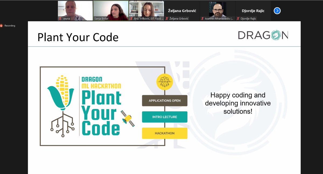Click muted microphone icon beside Ioannis Athanasiadis
Image resolution: width=323 pixels, height=174 pixels.
(x=202, y=19)
